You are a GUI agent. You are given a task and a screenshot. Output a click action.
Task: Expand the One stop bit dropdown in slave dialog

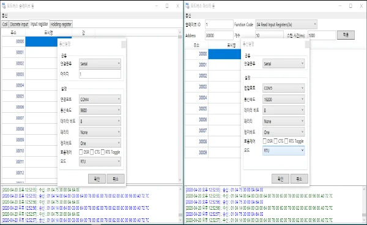(x=100, y=143)
